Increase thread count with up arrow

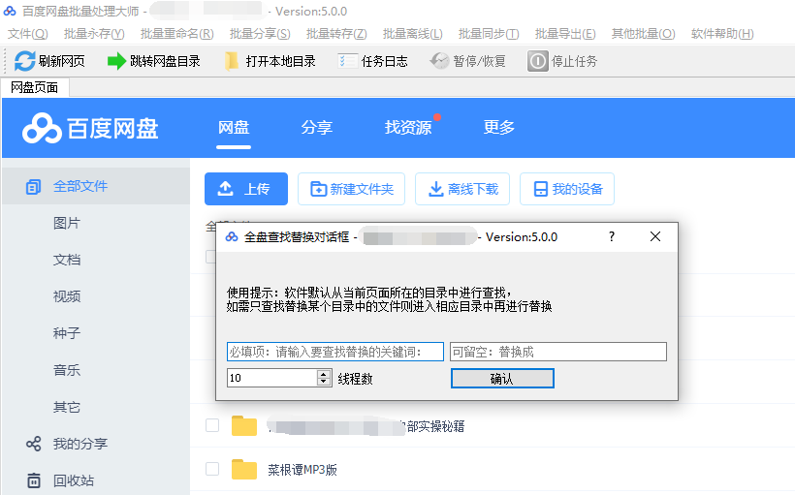324,374
